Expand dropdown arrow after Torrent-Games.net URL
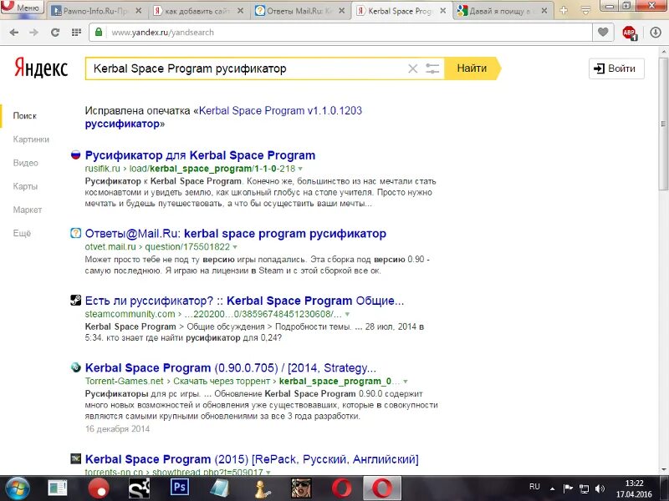The image size is (669, 501). [x=406, y=382]
